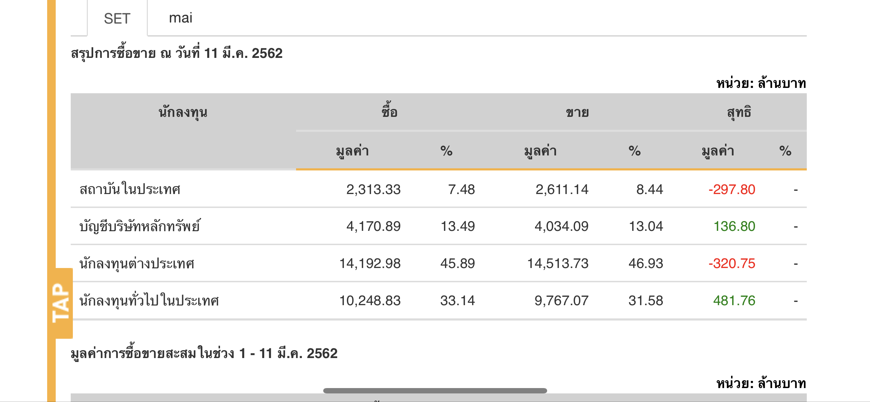Click the สุทธิ column header
This screenshot has height=402, width=870.
(739, 113)
